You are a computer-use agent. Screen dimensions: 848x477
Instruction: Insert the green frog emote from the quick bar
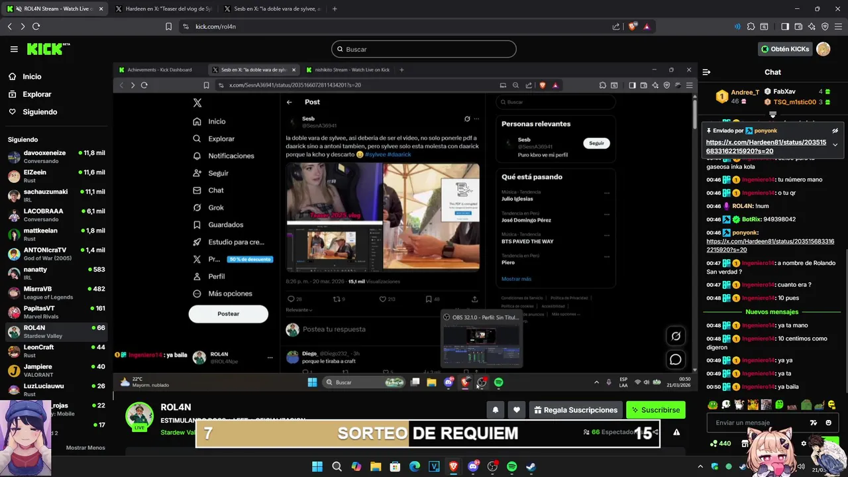713,405
